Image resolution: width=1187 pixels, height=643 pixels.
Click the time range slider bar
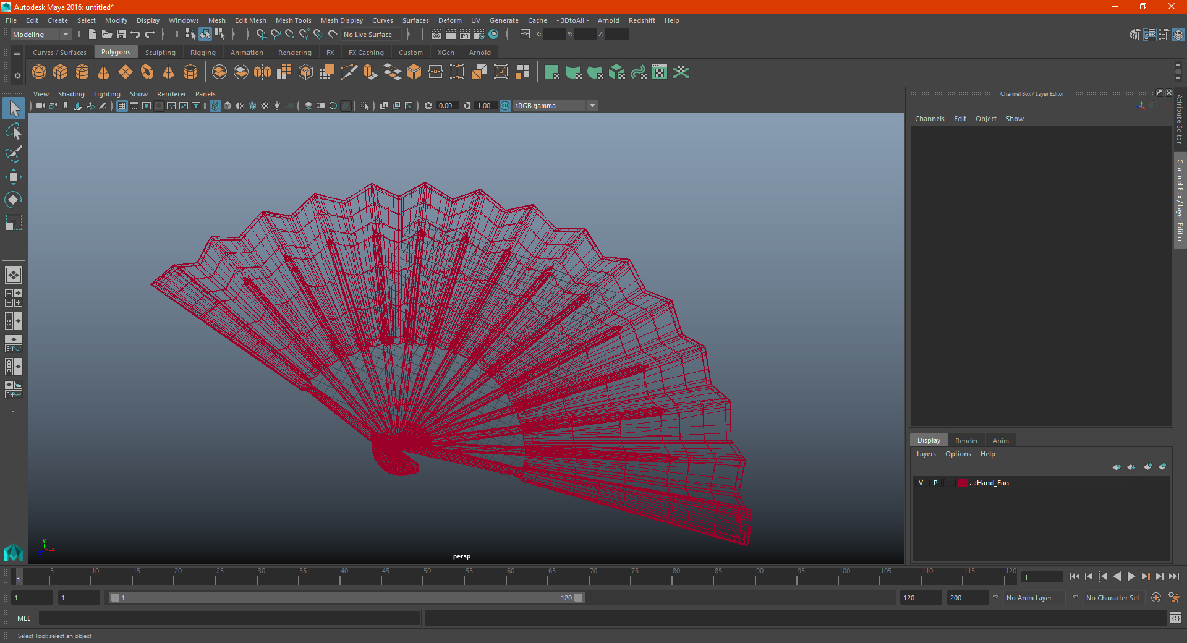346,598
